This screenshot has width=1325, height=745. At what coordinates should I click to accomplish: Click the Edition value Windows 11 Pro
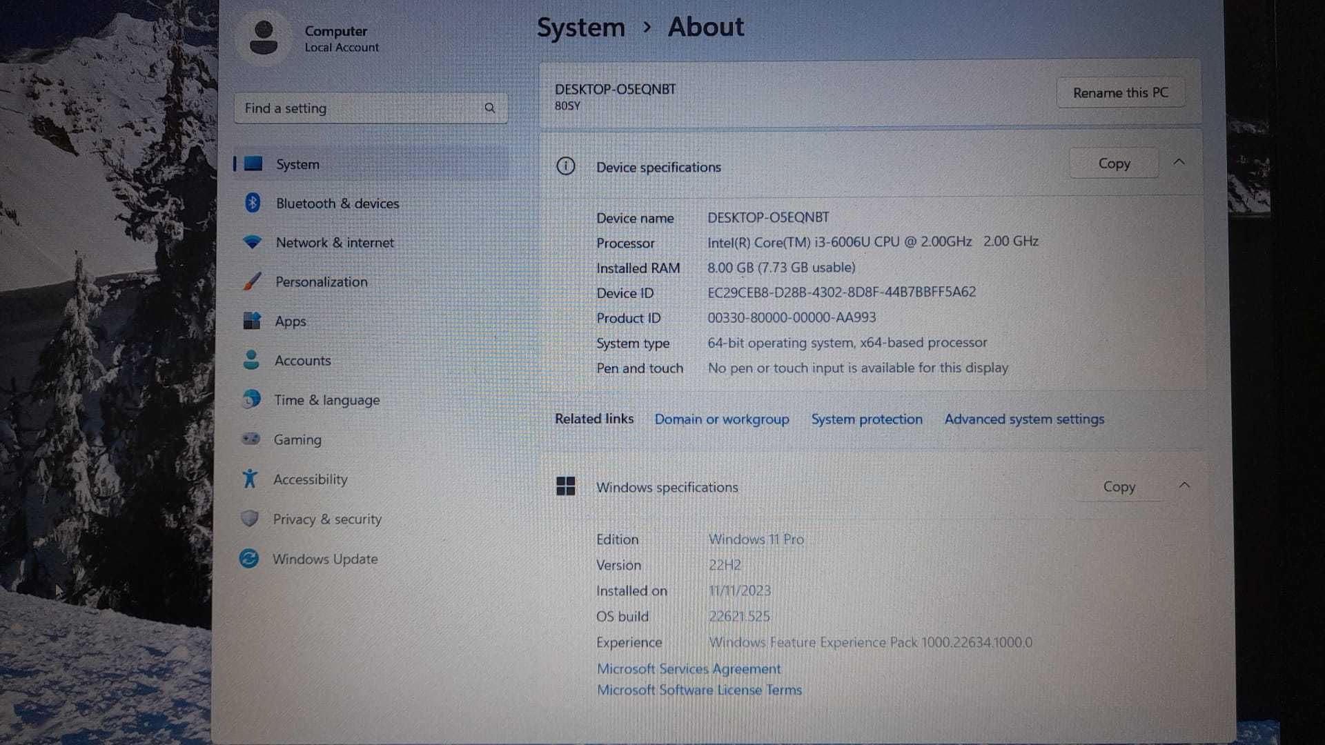click(756, 539)
